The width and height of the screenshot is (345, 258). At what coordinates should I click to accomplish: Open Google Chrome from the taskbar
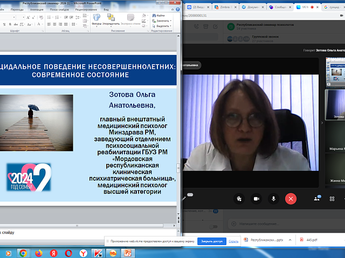[x=23, y=253]
